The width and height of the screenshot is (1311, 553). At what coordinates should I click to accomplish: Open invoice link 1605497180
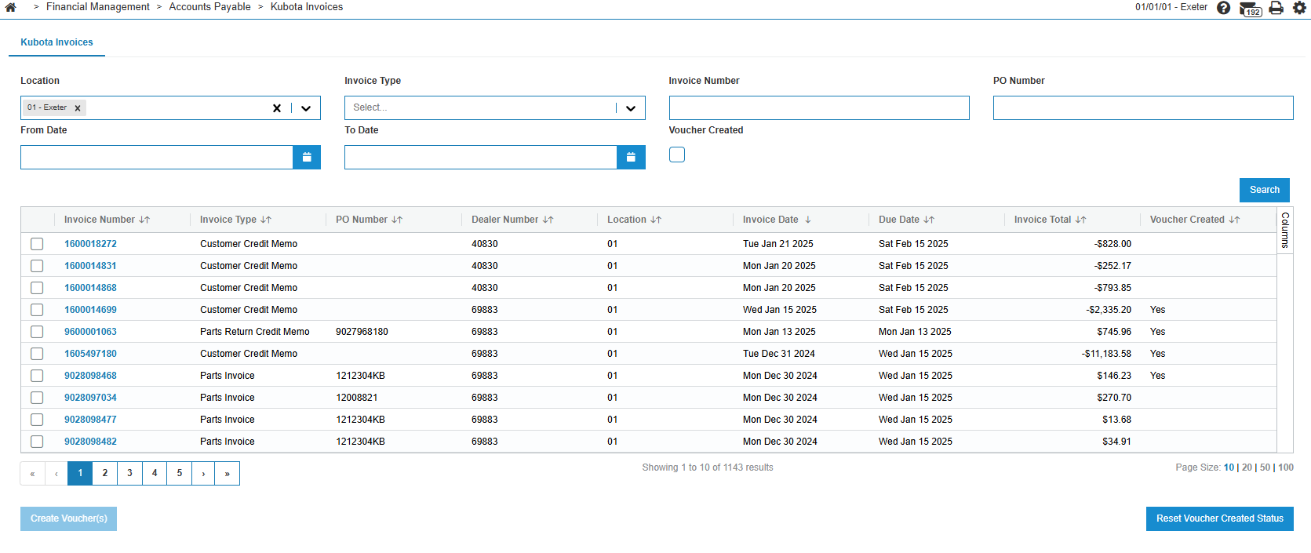pyautogui.click(x=90, y=354)
